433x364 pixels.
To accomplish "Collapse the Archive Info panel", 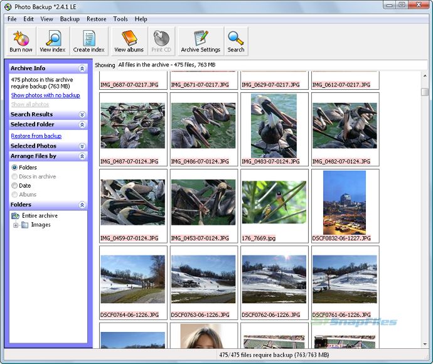I will 82,68.
